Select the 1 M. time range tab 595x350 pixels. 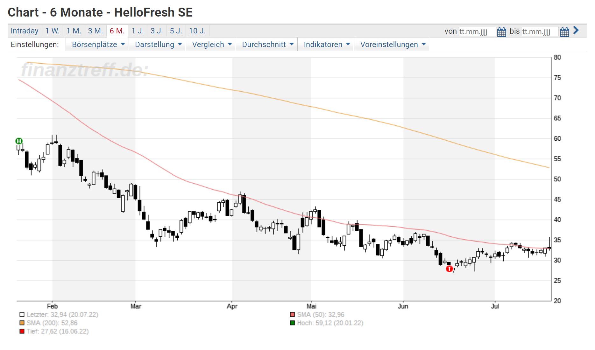(x=74, y=31)
